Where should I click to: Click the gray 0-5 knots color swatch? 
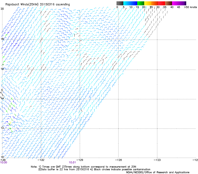click(120, 3)
